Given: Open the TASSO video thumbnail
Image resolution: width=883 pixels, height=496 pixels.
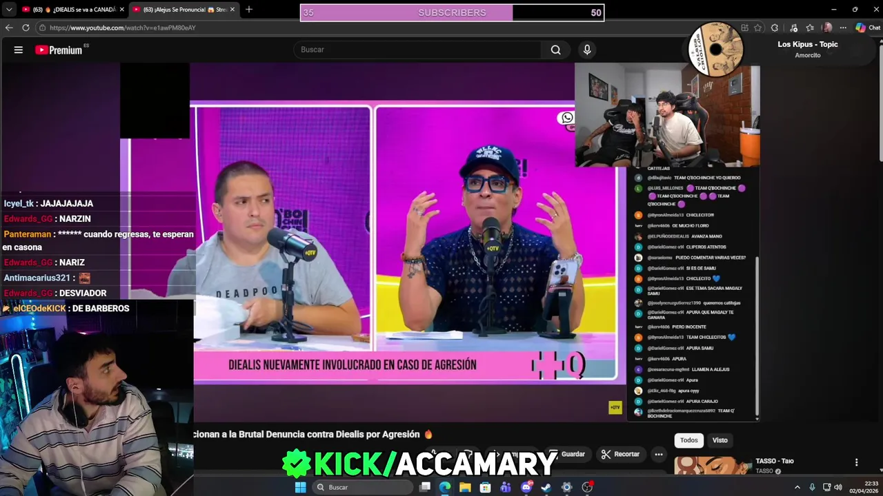Looking at the screenshot, I should pyautogui.click(x=713, y=465).
